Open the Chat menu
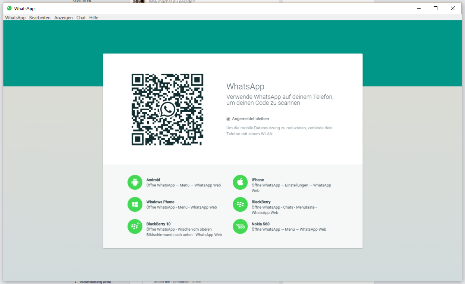 click(x=81, y=18)
